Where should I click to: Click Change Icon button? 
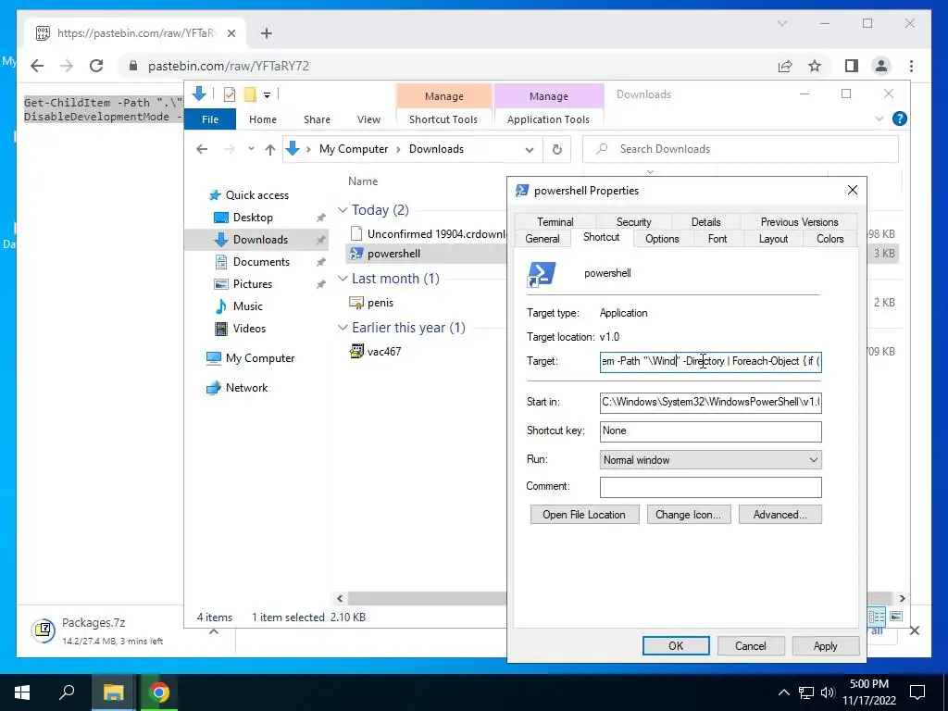click(688, 515)
